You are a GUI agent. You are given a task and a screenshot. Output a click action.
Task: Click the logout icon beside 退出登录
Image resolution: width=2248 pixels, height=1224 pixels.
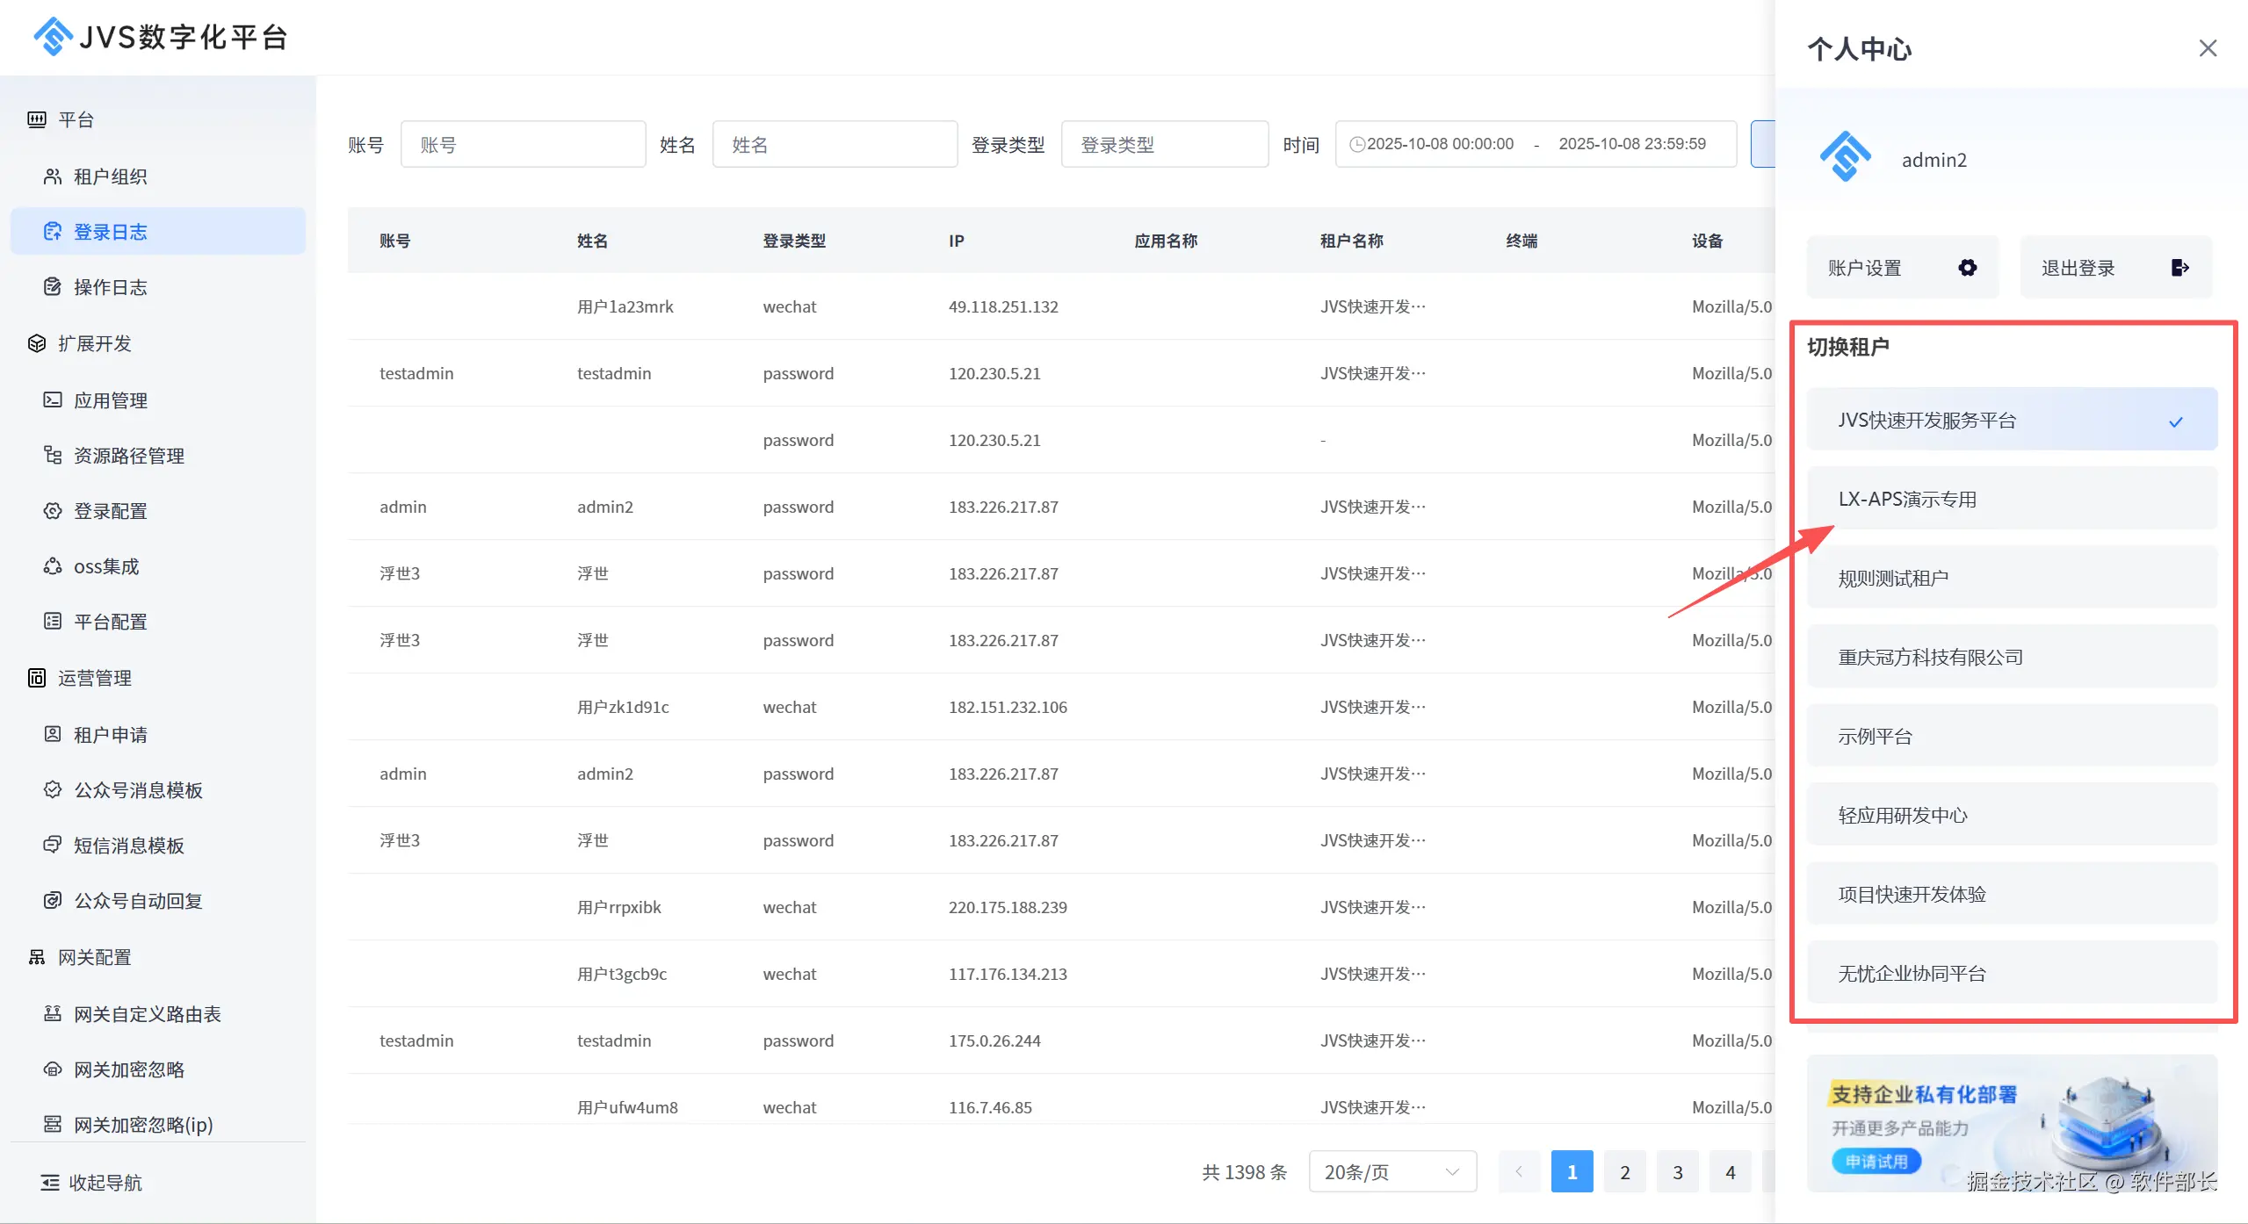pyautogui.click(x=2179, y=268)
